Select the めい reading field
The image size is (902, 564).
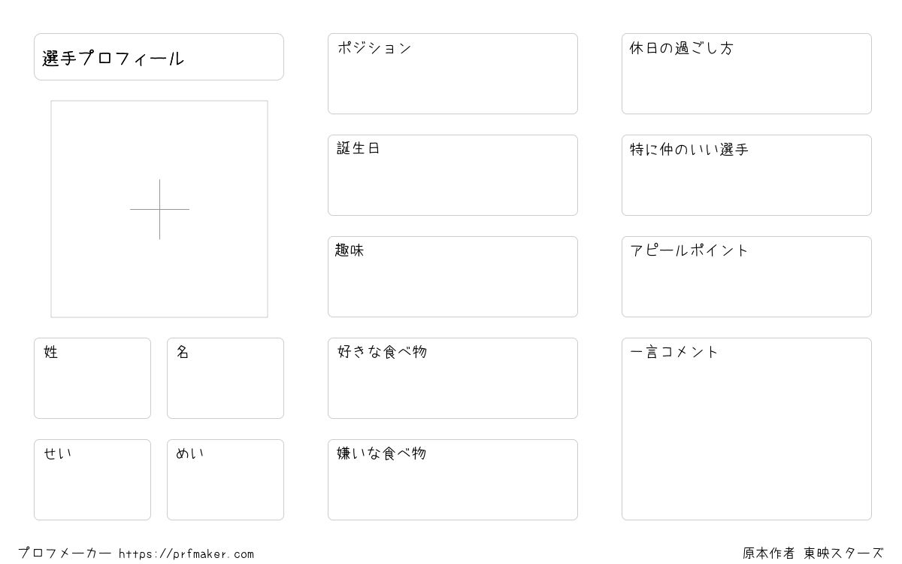(225, 480)
